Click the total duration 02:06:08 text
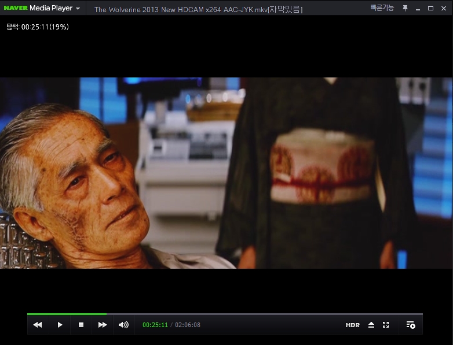The width and height of the screenshot is (453, 345). (x=188, y=325)
